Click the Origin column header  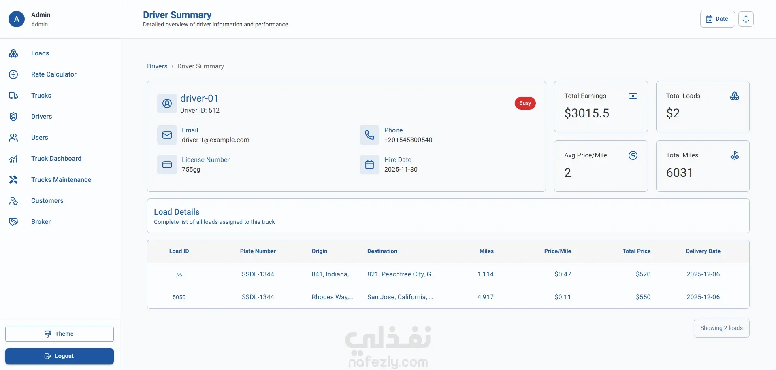pos(320,251)
